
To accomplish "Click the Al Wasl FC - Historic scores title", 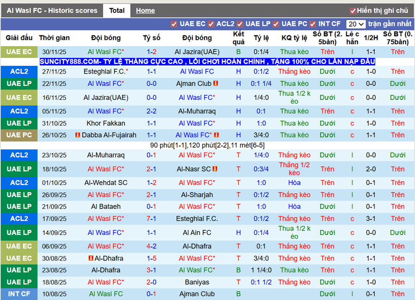I will click(x=52, y=11).
